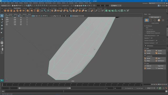Toggle the Multi-Component button
Viewport: 168px width, 95px height.
click(x=155, y=17)
